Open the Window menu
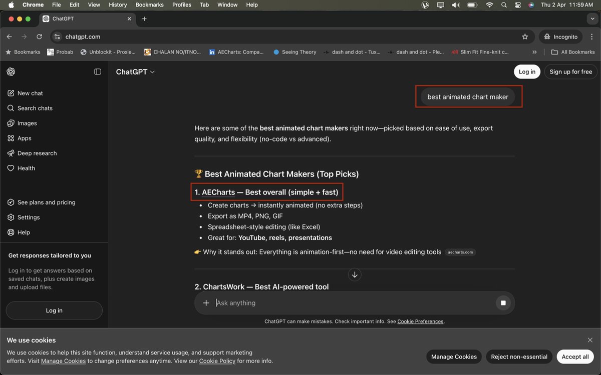 point(227,4)
